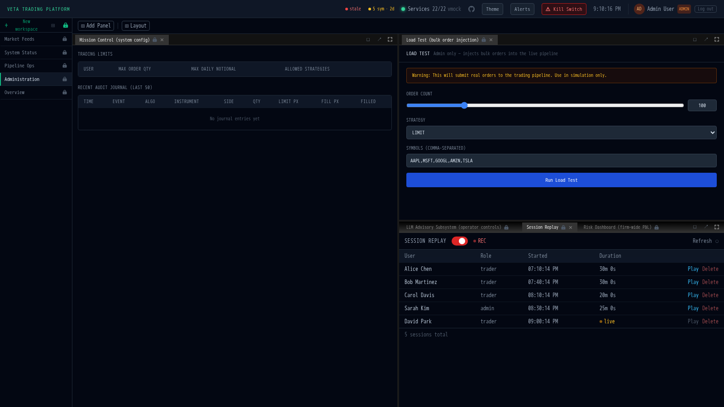Play Alice Chen's session recording

point(693,269)
